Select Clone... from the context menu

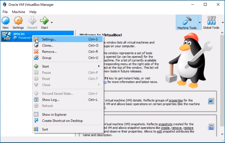click(x=48, y=46)
